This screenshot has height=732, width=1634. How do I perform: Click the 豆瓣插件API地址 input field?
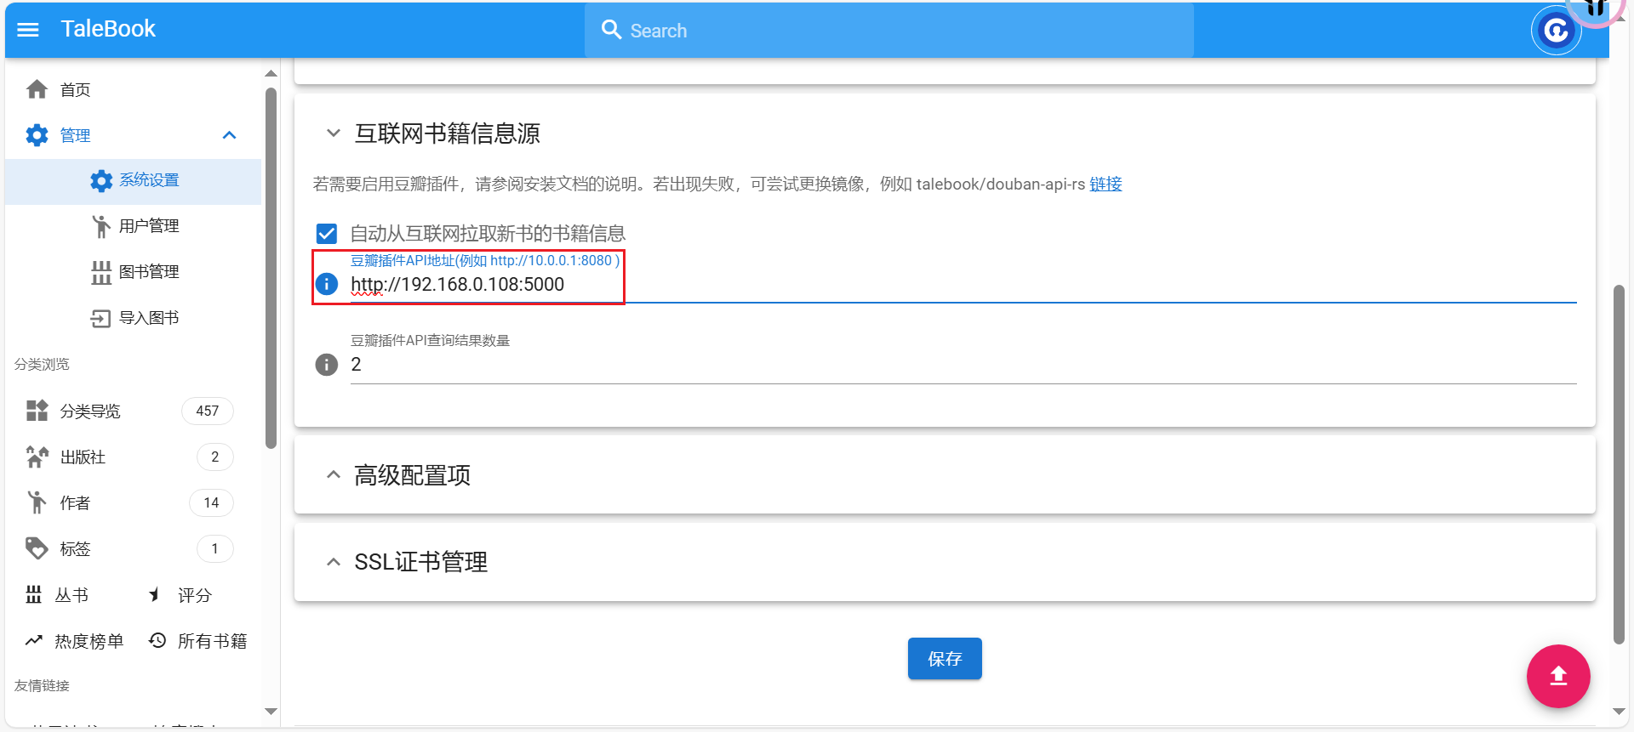[963, 284]
